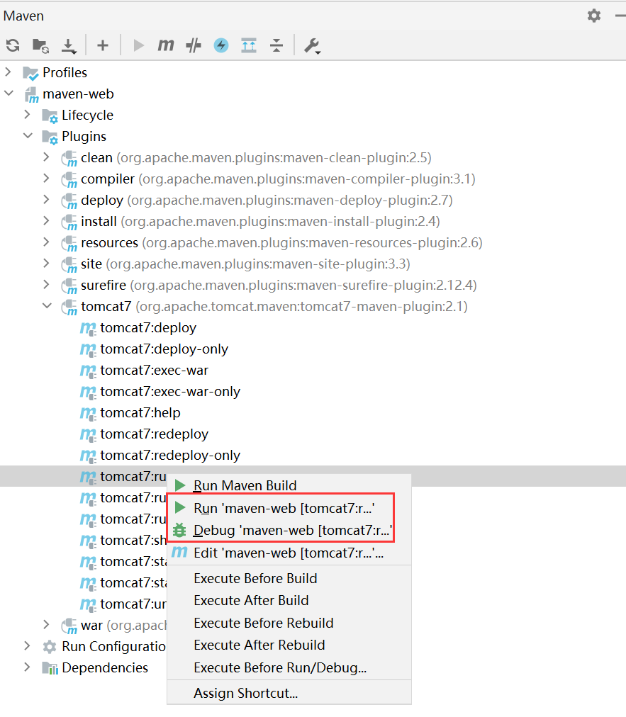The image size is (626, 717).
Task: Expand the Run Configurations node
Action: pyautogui.click(x=28, y=645)
